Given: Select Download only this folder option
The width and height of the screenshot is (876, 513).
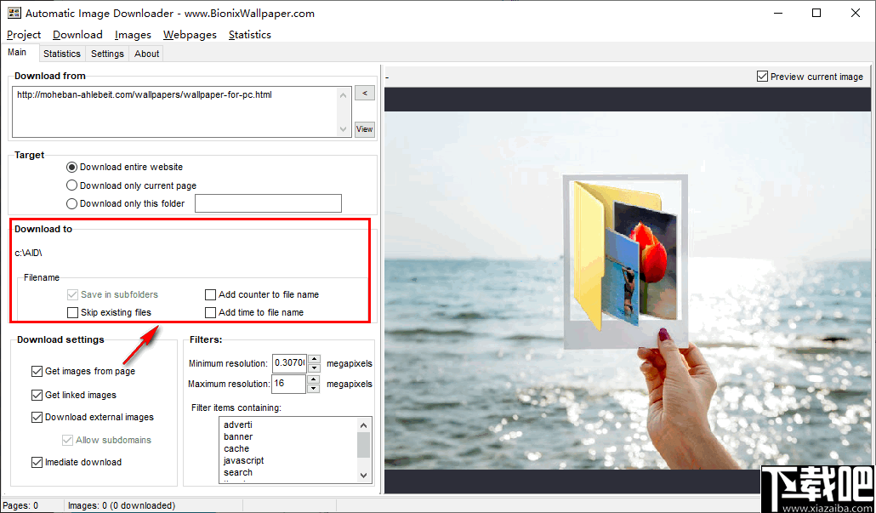Looking at the screenshot, I should (71, 203).
